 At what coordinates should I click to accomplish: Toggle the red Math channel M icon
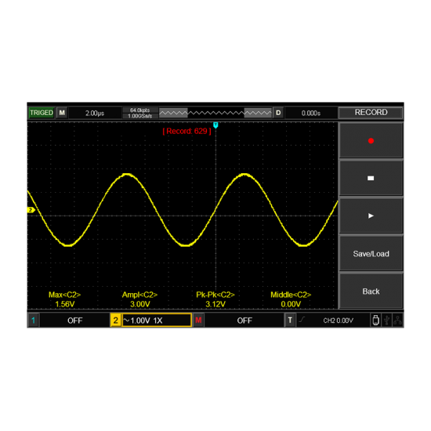[198, 321]
